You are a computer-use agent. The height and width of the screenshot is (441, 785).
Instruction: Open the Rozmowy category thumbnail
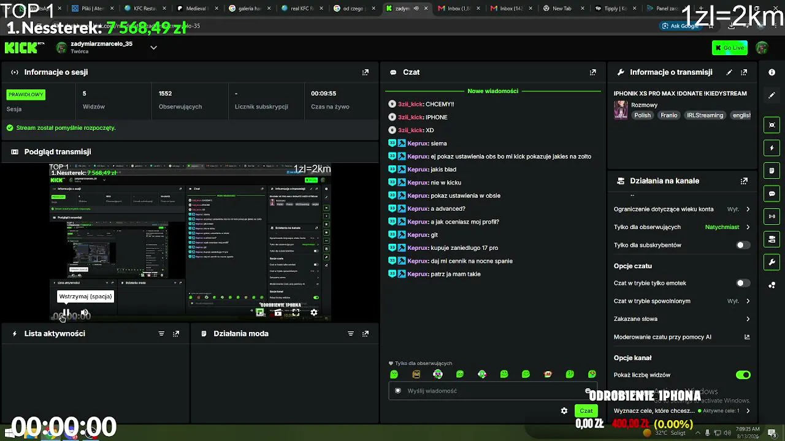tap(621, 110)
